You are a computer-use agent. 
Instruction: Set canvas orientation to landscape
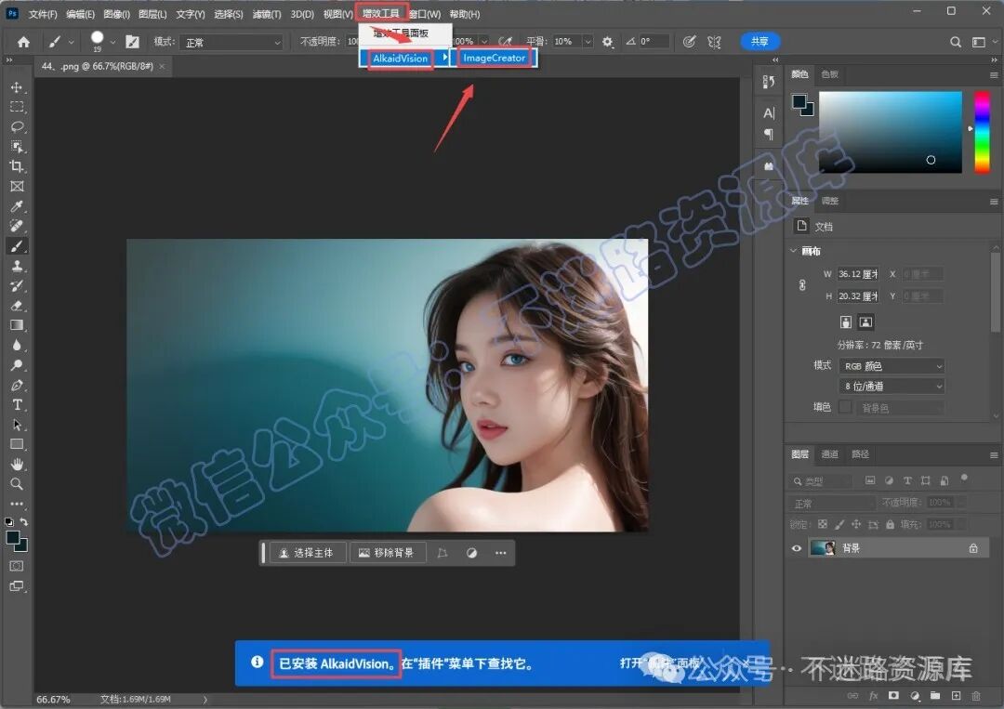865,322
